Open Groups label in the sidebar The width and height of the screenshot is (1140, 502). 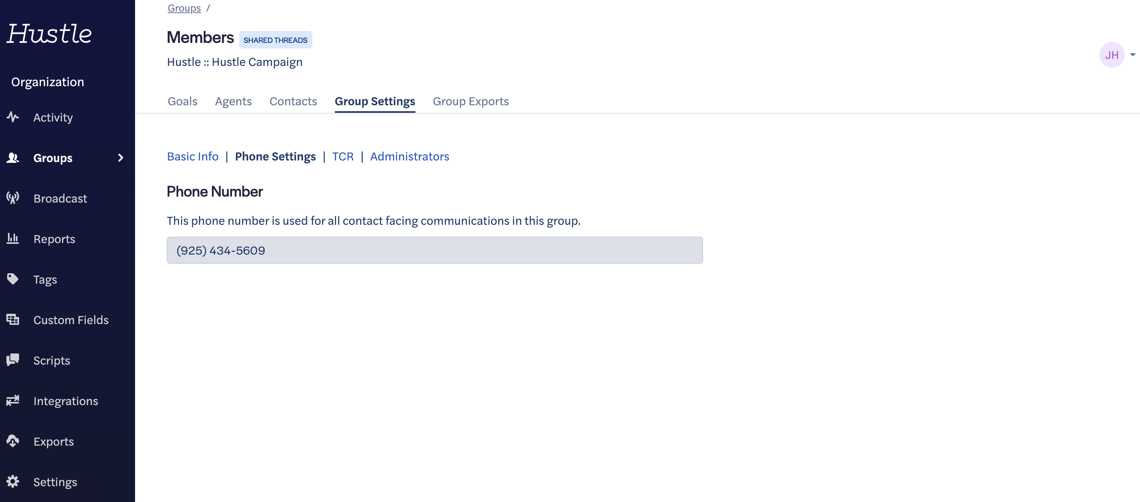click(x=53, y=158)
